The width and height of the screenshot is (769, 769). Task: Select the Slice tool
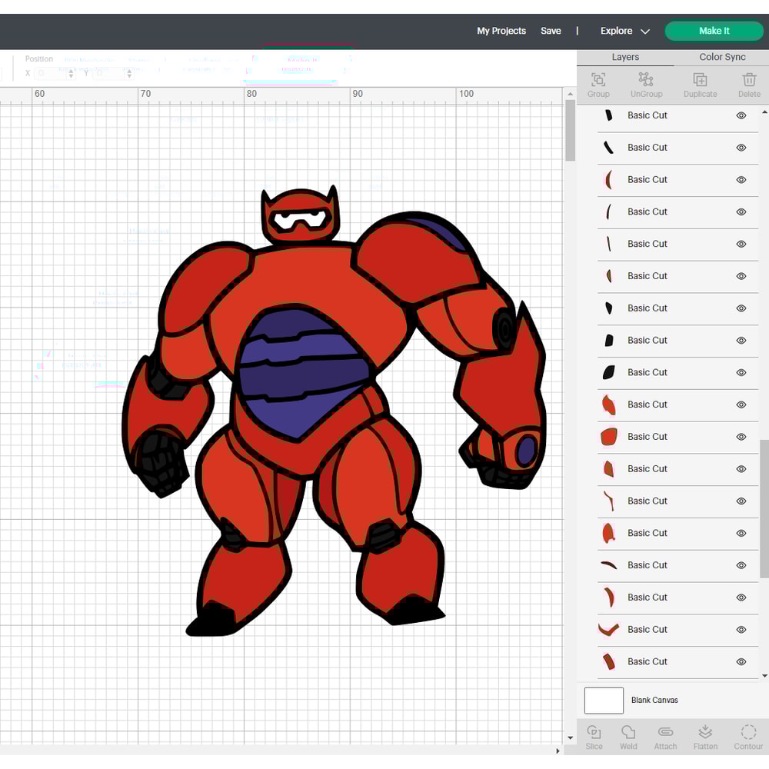(x=594, y=736)
